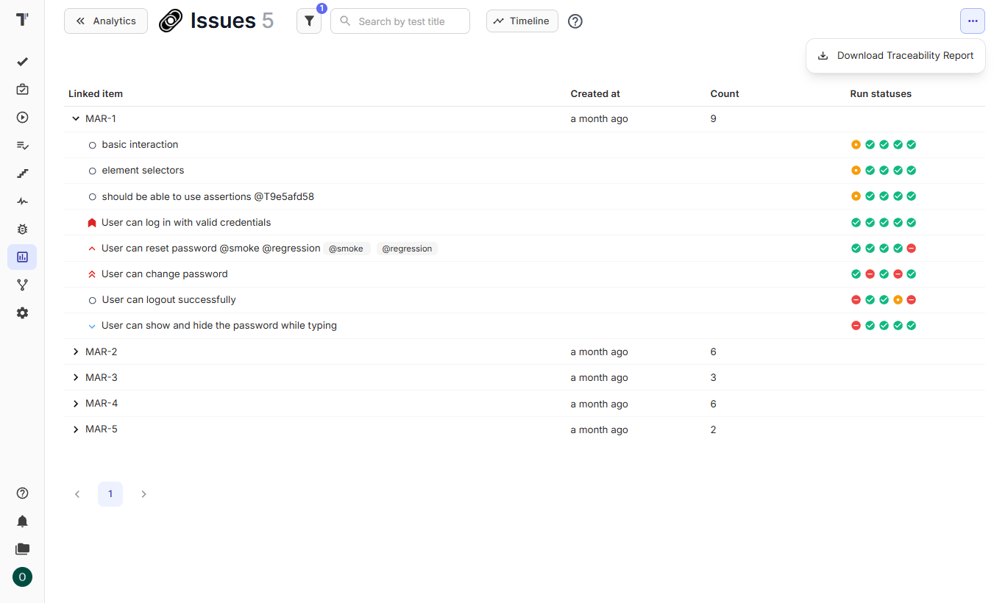Open the Analytics chart icon in sidebar
The image size is (1005, 603).
coord(22,257)
